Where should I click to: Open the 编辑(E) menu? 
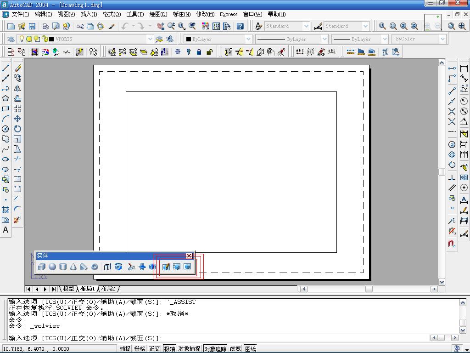(43, 14)
